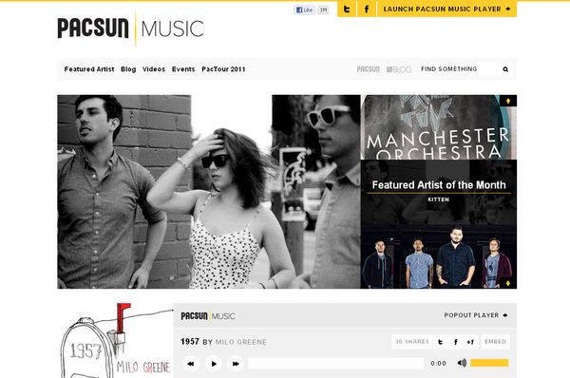The height and width of the screenshot is (378, 570).
Task: Skip to the previous track
Action: pyautogui.click(x=191, y=364)
